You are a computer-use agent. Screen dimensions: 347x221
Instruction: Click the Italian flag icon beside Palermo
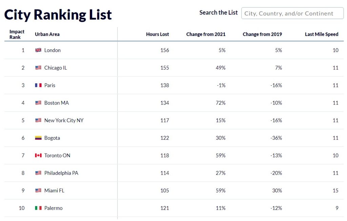[38, 208]
